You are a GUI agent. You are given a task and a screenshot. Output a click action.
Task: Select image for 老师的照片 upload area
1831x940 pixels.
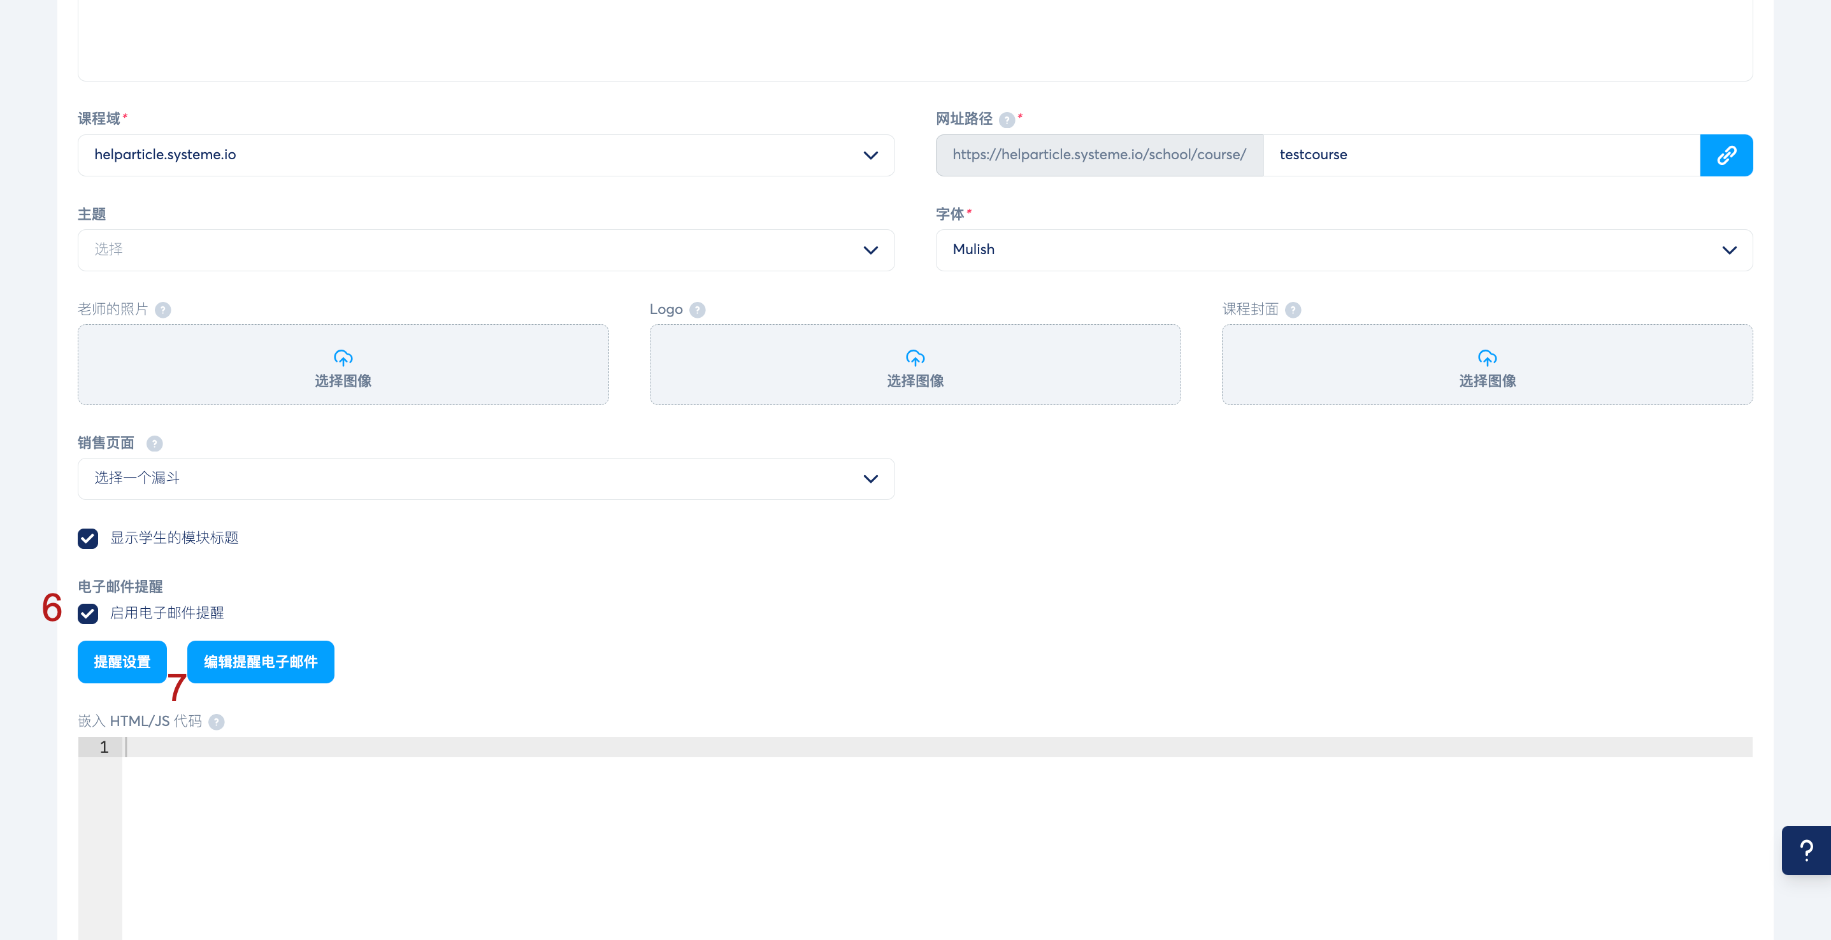343,365
